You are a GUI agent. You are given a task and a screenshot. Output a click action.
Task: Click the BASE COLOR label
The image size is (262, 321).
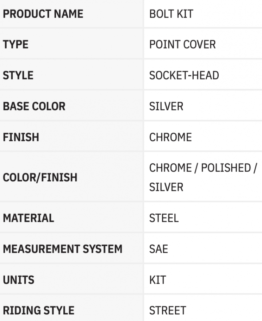(34, 106)
